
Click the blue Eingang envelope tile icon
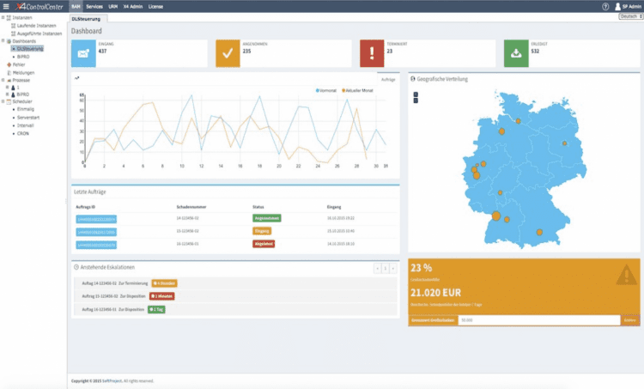click(84, 53)
